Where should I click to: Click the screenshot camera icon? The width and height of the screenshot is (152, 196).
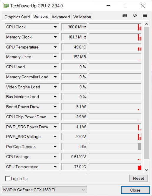125,15
